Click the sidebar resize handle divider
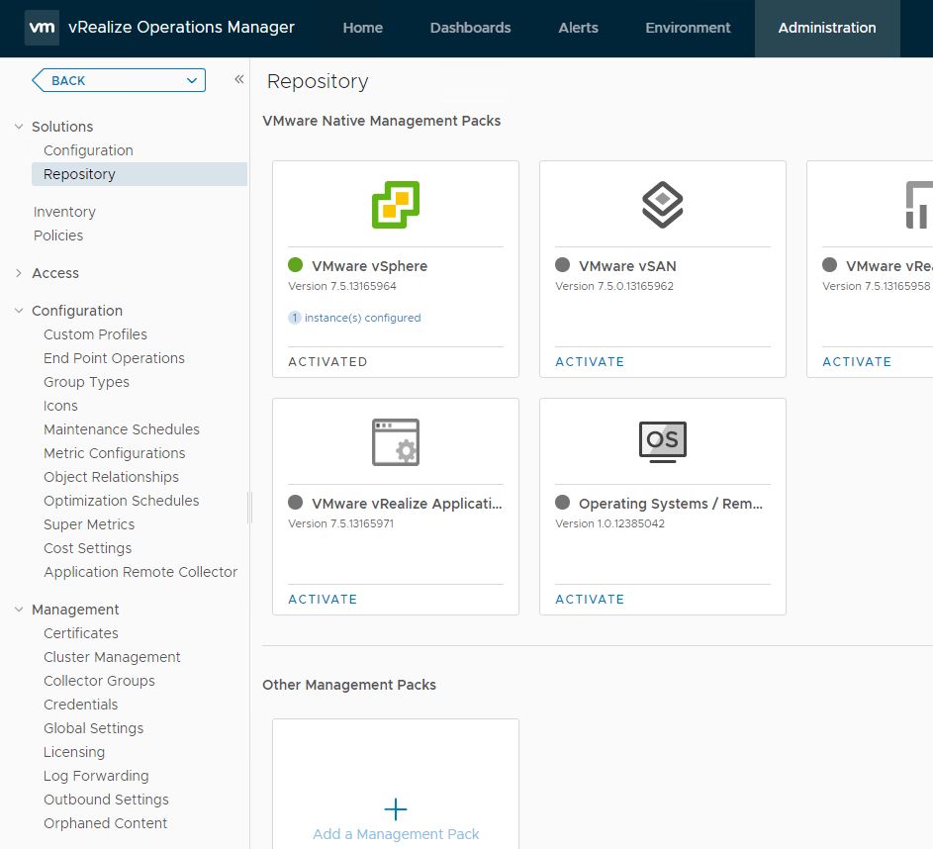The height and width of the screenshot is (849, 933). 249,508
